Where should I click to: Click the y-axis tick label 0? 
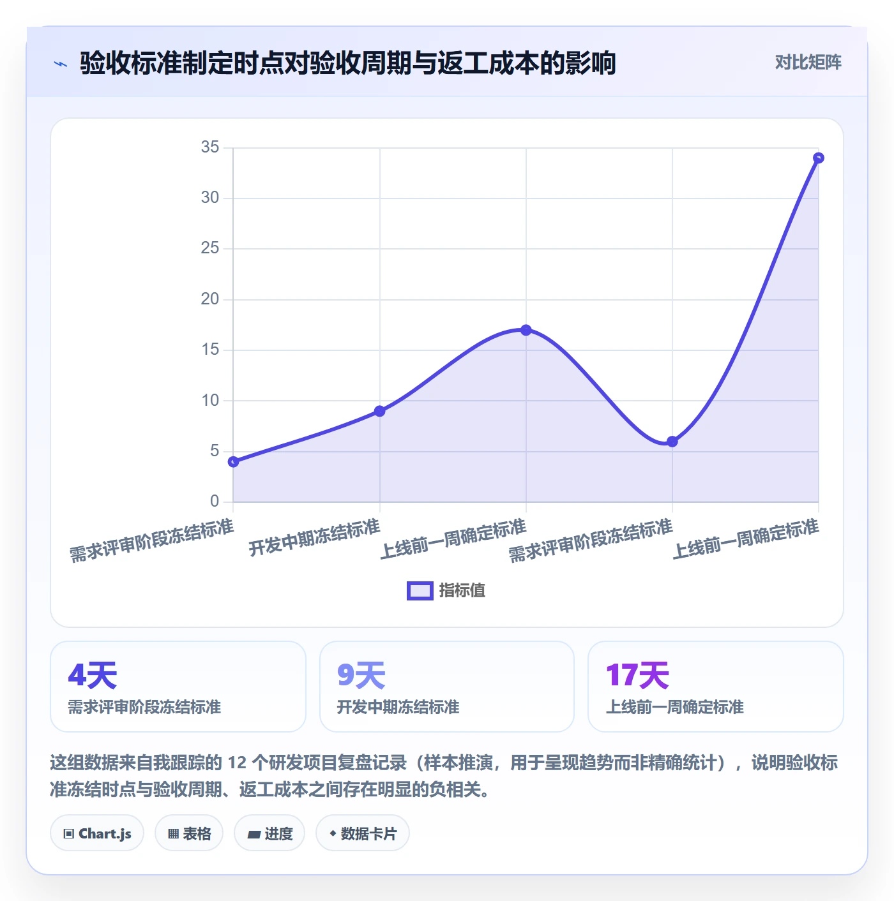pos(215,502)
